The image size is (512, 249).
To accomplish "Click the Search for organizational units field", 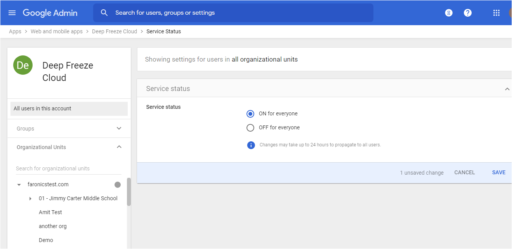I will [69, 169].
